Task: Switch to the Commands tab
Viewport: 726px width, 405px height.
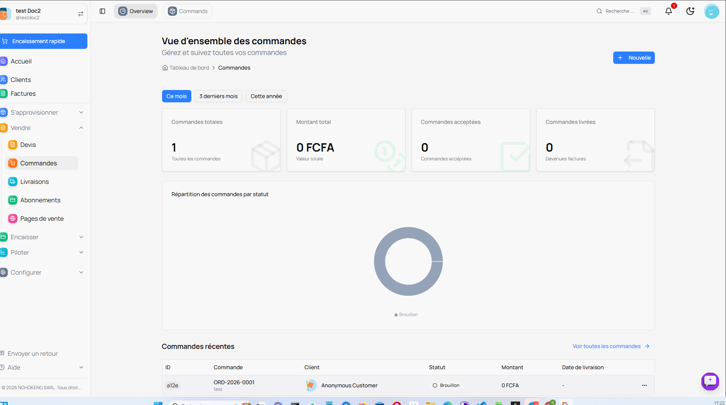Action: click(x=188, y=11)
